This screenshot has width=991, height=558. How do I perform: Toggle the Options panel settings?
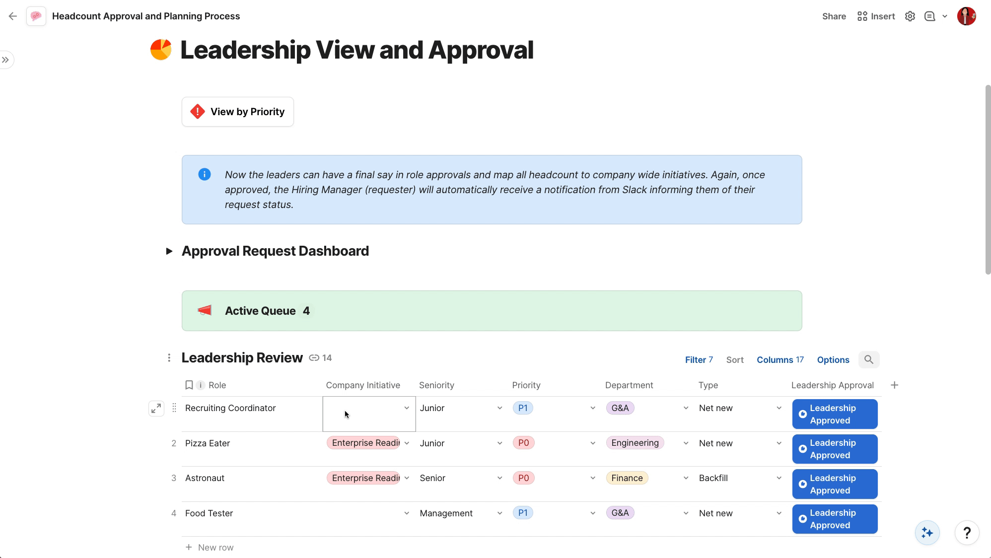tap(834, 359)
